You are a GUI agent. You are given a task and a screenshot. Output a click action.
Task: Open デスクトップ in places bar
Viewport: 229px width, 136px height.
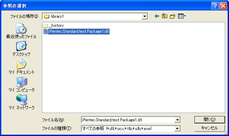tap(21, 49)
